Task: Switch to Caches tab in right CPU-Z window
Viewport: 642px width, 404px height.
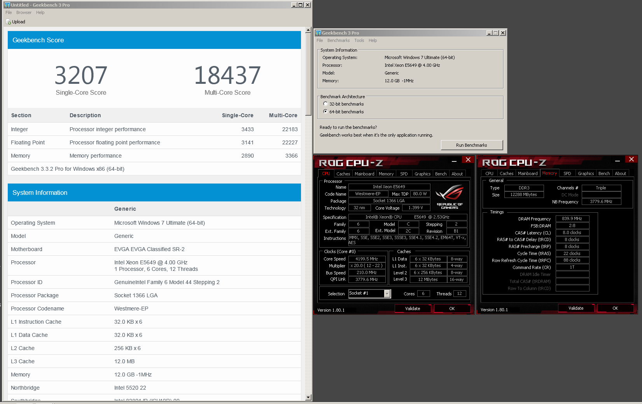Action: click(507, 173)
